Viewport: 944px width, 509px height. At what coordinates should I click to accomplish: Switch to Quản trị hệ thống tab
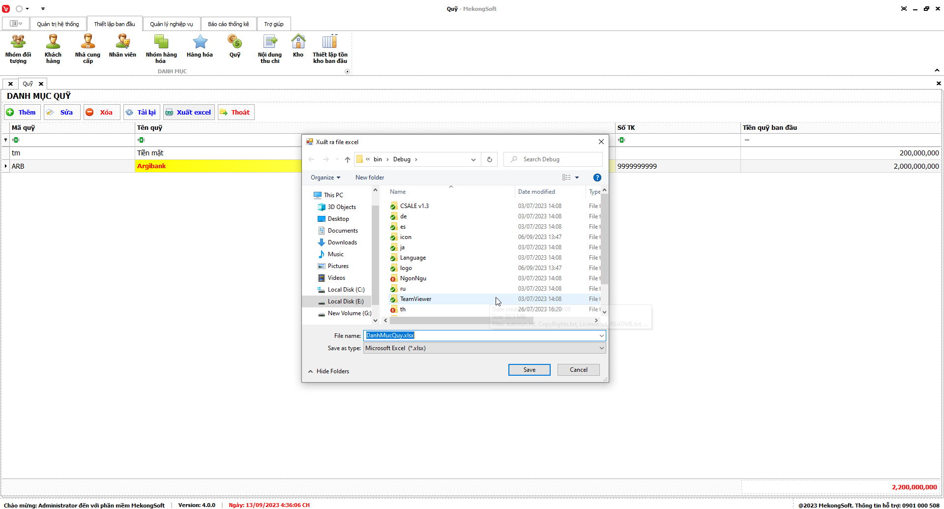(x=58, y=24)
